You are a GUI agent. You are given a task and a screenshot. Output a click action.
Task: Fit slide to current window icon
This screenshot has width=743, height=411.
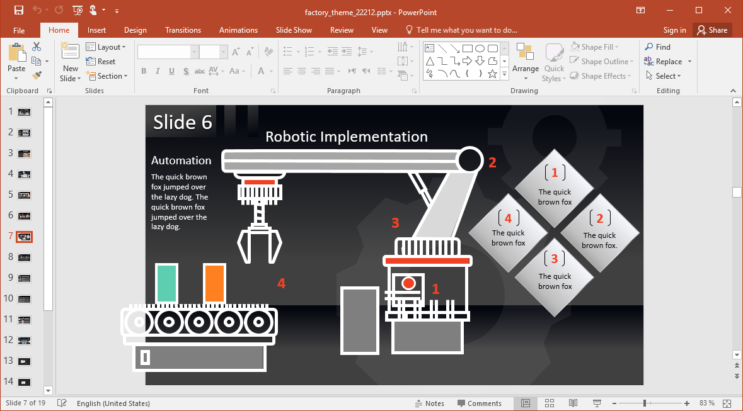pyautogui.click(x=727, y=403)
